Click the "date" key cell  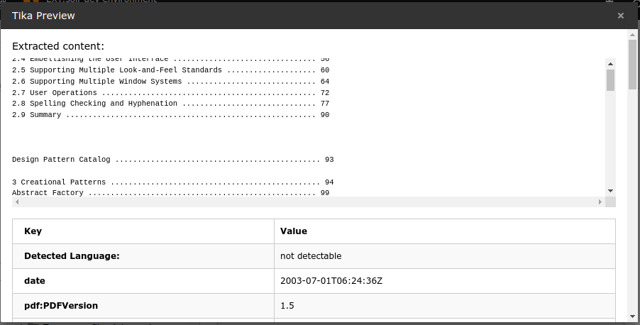pyautogui.click(x=35, y=280)
